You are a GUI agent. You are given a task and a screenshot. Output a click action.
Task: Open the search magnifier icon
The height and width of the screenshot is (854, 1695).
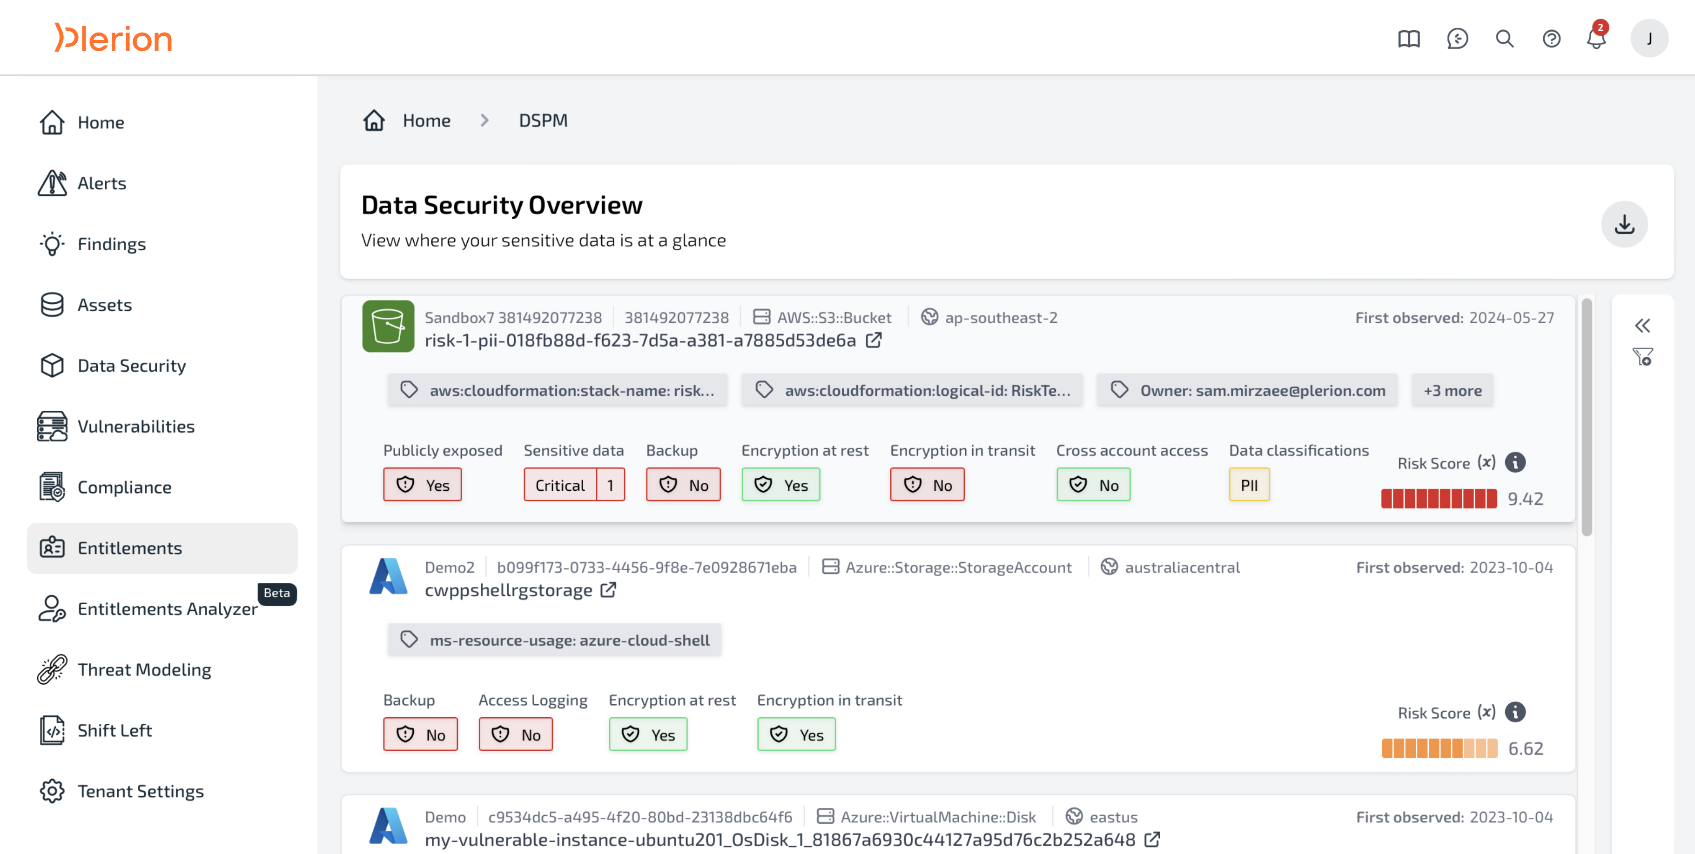click(1504, 39)
